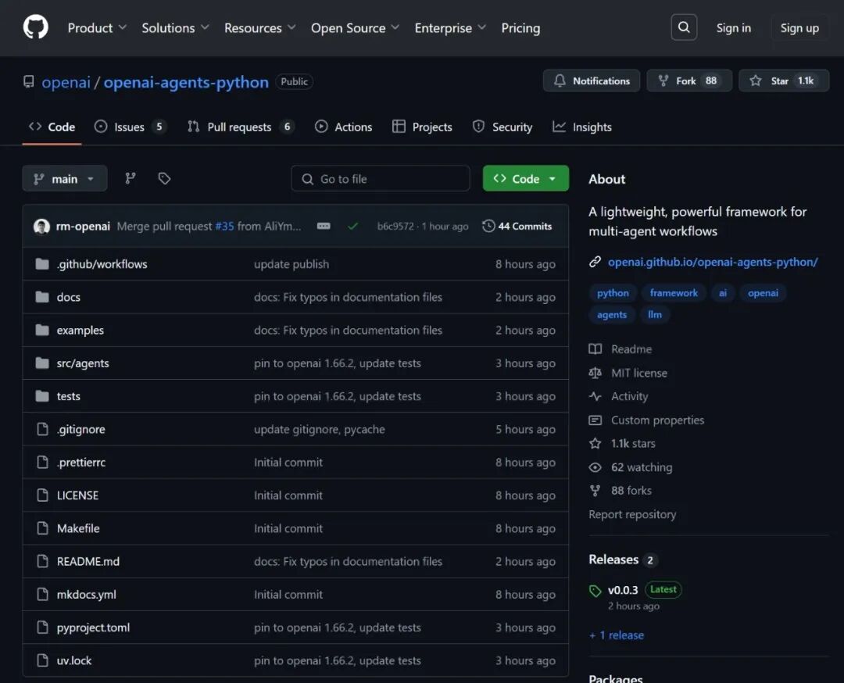This screenshot has width=844, height=683.
Task: Open the GitHub home logo
Action: (35, 27)
